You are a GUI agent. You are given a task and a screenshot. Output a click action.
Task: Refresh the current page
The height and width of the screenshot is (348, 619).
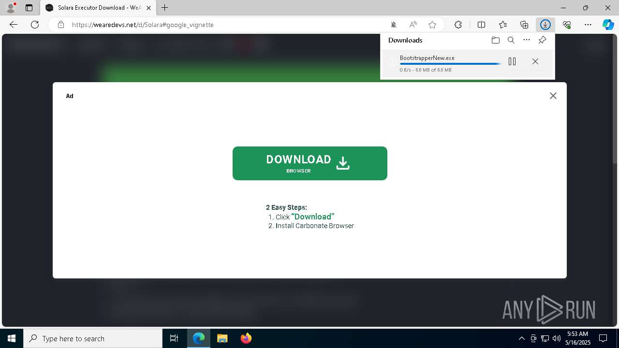click(x=35, y=25)
